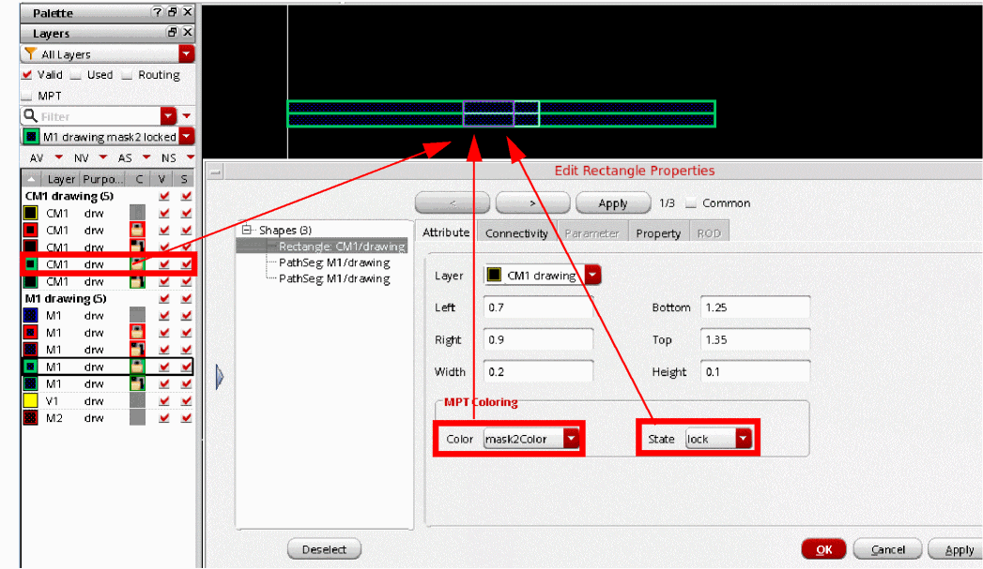Click the ROD tab
This screenshot has height=569, width=983.
709,232
